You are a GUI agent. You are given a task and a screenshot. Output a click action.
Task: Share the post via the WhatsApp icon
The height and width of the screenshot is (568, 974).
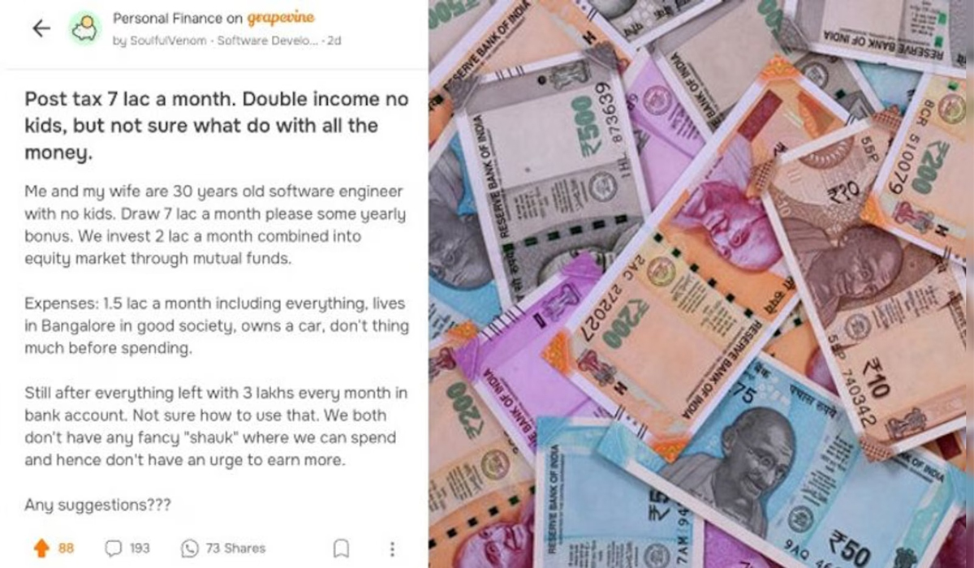[189, 549]
